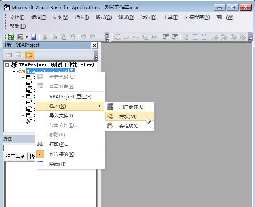Click the Clear All Bookmarks icon
Viewport: 255px width, 207px height.
[x=243, y=37]
